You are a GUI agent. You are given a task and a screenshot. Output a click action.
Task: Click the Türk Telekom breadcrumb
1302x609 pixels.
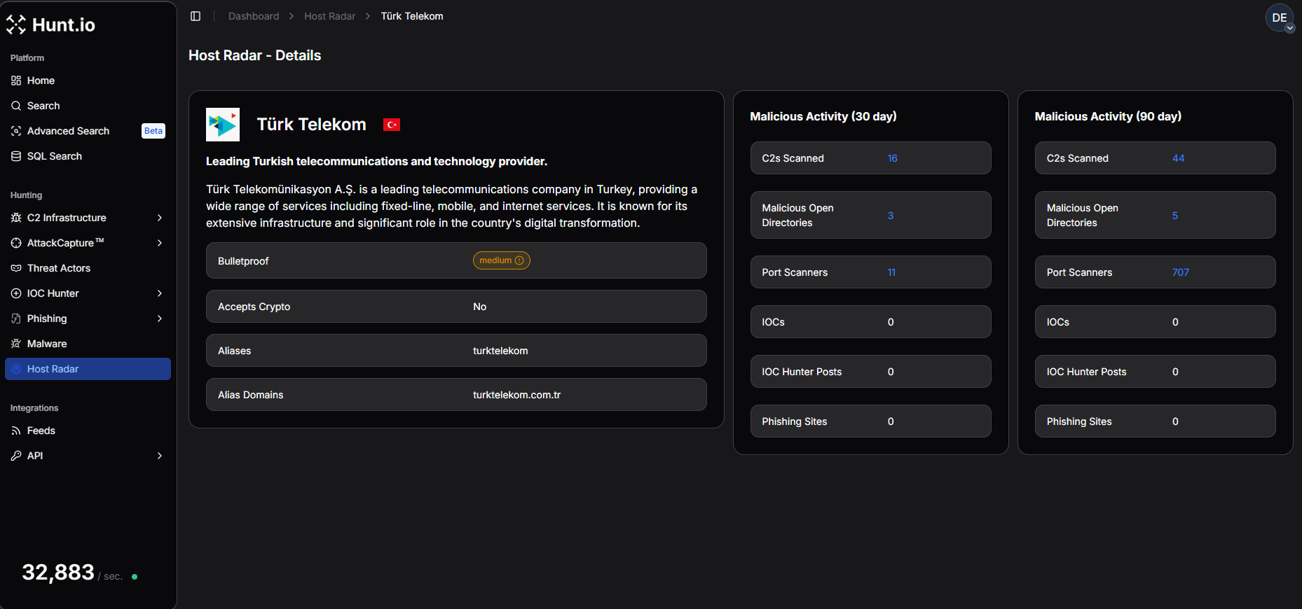point(412,16)
